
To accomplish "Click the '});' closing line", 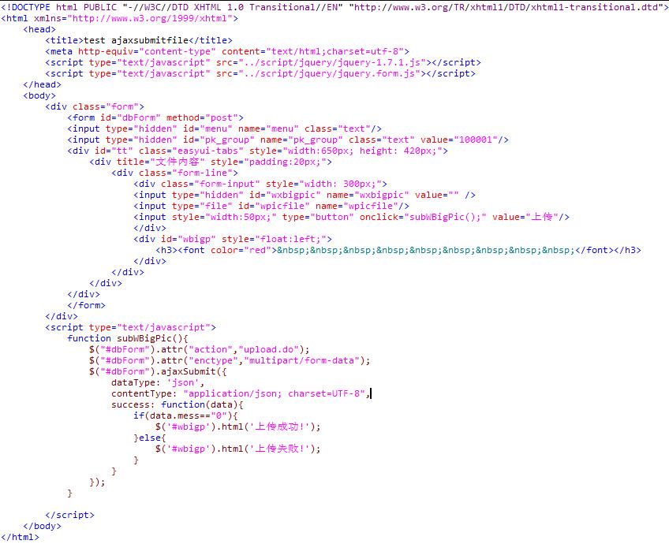I will pos(97,483).
